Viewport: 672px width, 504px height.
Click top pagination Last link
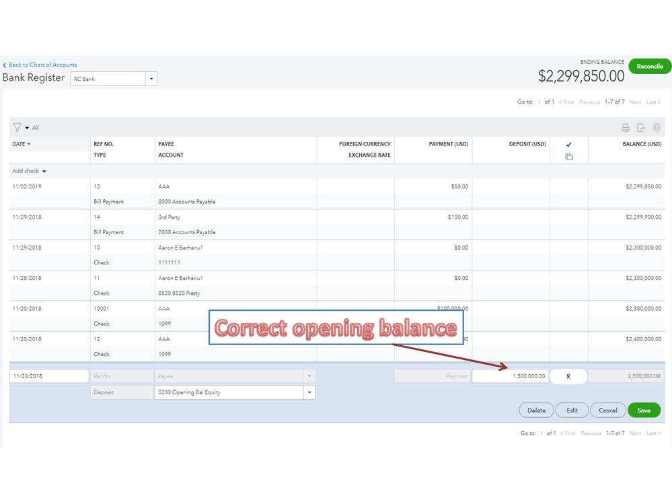coord(653,102)
